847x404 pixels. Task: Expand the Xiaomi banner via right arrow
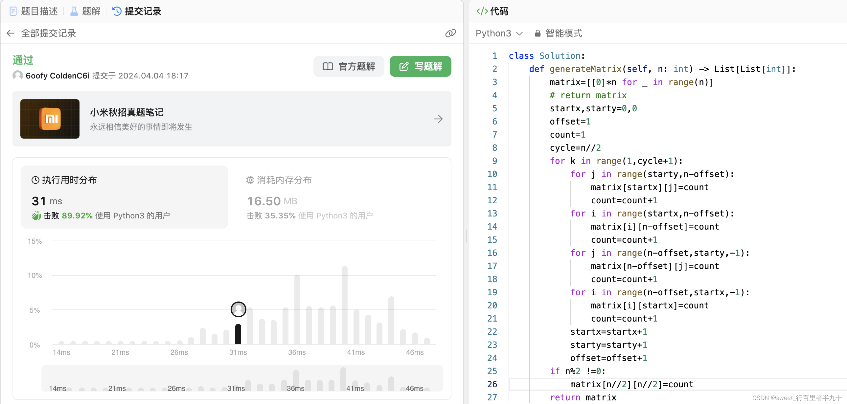click(x=438, y=119)
